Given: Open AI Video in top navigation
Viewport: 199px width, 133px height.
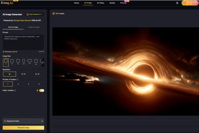Looking at the screenshot, I should pyautogui.click(x=100, y=3).
